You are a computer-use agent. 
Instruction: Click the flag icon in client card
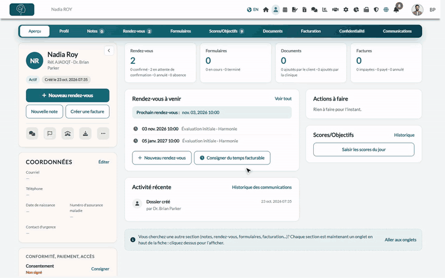click(x=50, y=133)
